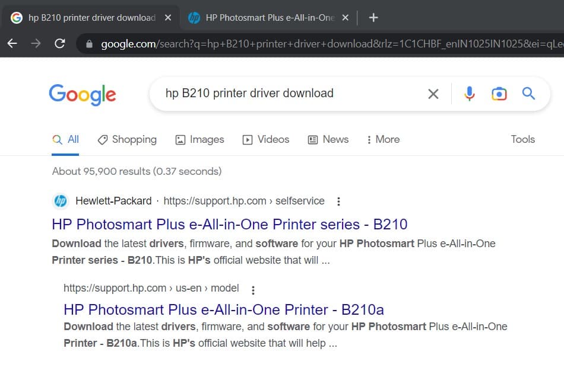Image resolution: width=564 pixels, height=374 pixels.
Task: Click the Google logo
Action: pyautogui.click(x=83, y=94)
